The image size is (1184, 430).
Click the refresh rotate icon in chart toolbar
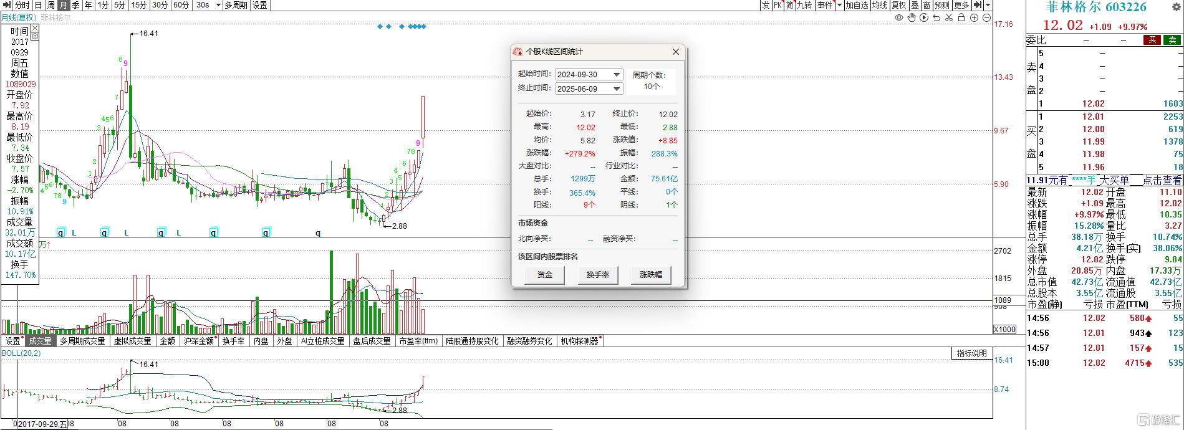tap(936, 17)
